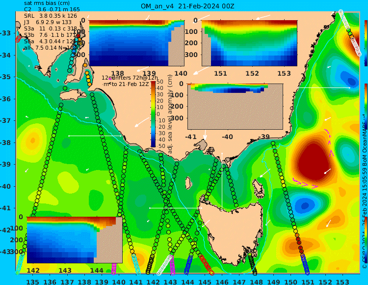Click the vertical BoM OceanMAPS copyright text

(x=365, y=193)
